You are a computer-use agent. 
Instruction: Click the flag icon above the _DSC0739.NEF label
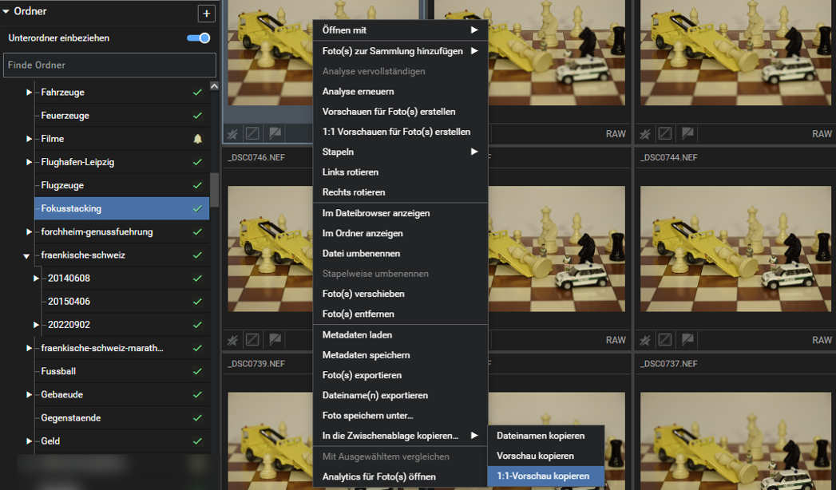(275, 339)
